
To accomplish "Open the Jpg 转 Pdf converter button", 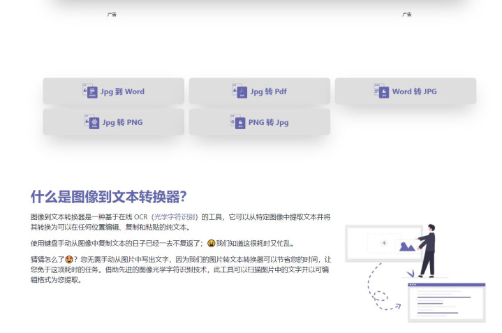I will click(259, 91).
